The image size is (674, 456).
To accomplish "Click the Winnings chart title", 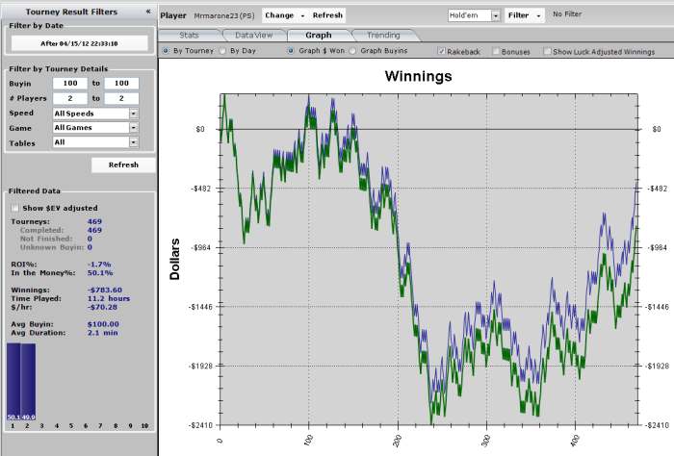I will tap(418, 76).
